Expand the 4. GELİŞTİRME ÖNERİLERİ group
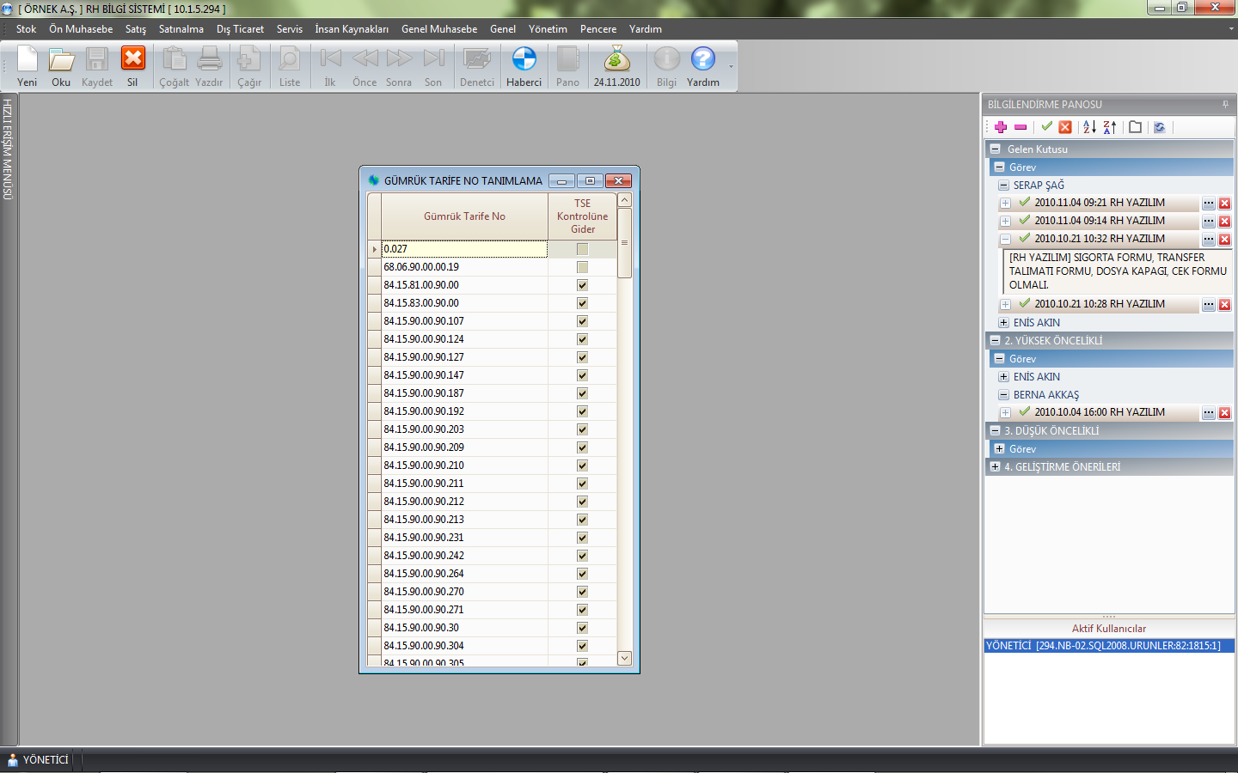Viewport: 1238px width, 773px height. point(996,467)
